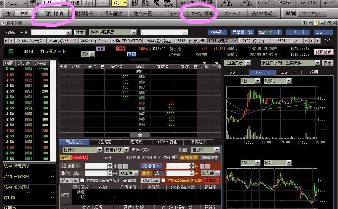Image resolution: width=338 pixels, height=209 pixels.
Task: Click the minus button for buy share quantity
Action: coord(207,166)
